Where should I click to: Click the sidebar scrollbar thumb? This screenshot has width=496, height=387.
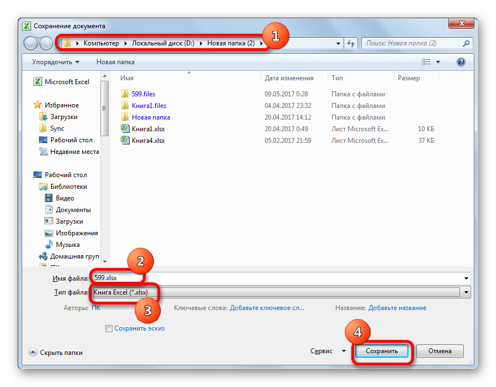(x=104, y=109)
